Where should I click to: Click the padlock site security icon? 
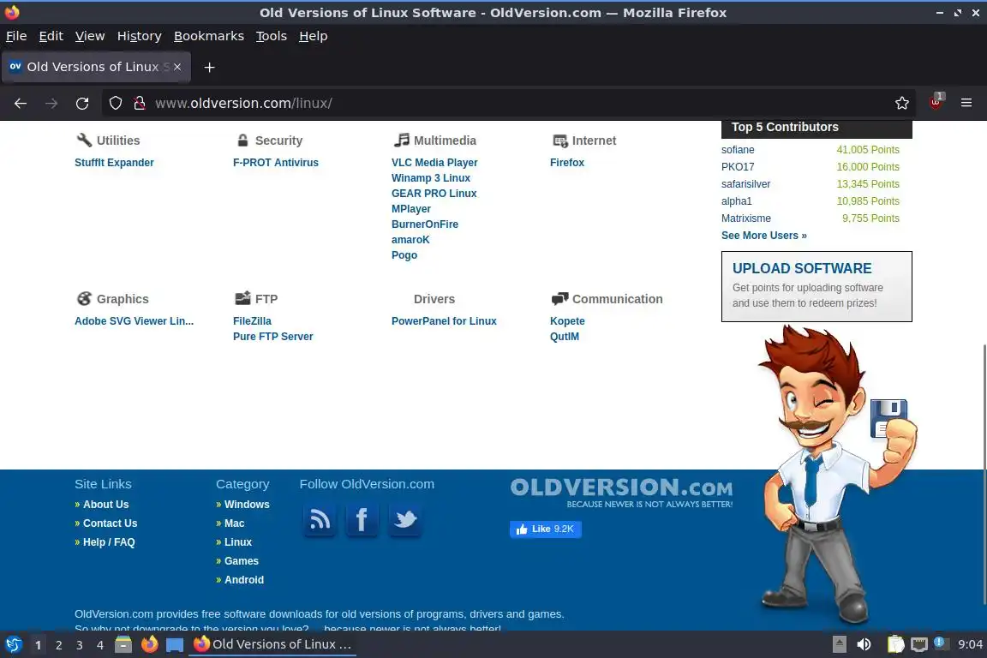[140, 104]
